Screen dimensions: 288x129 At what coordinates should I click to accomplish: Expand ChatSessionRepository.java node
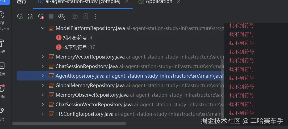click(x=43, y=66)
